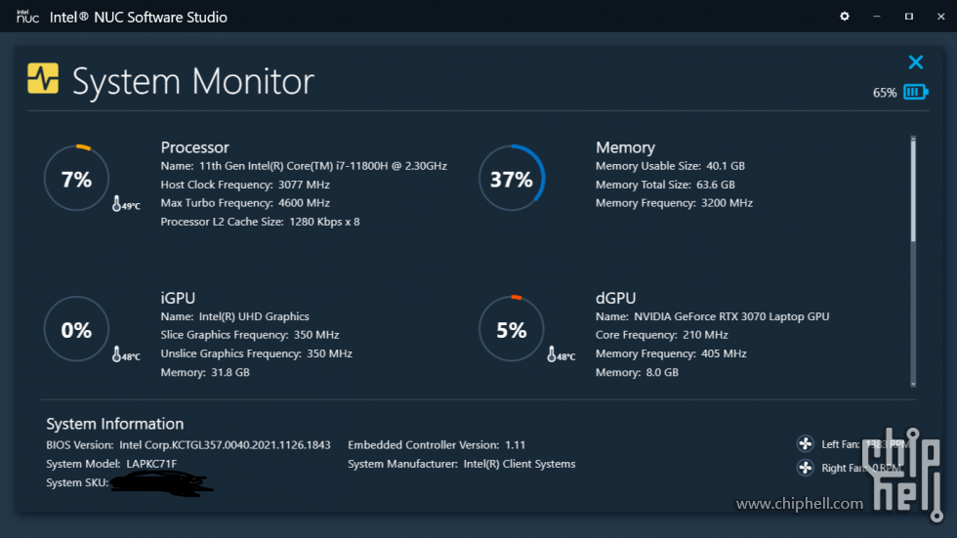This screenshot has width=957, height=538.
Task: Click the Processor section heading
Action: (194, 147)
